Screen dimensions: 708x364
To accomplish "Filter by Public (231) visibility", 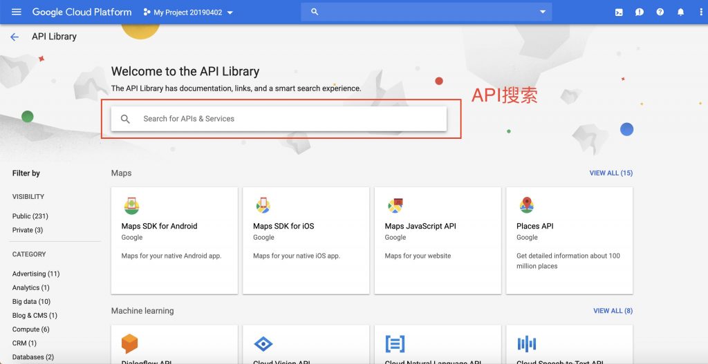I will 30,216.
